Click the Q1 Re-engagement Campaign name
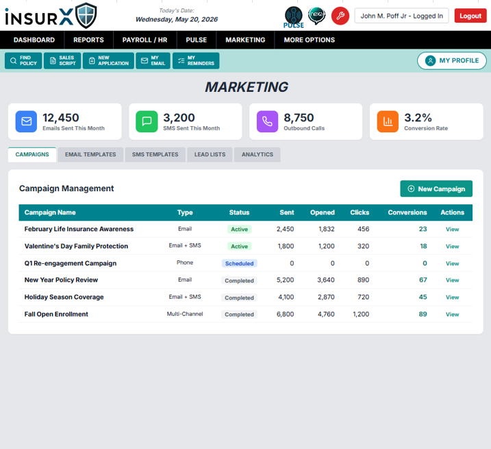Viewport: 491px width, 449px height. (x=71, y=263)
